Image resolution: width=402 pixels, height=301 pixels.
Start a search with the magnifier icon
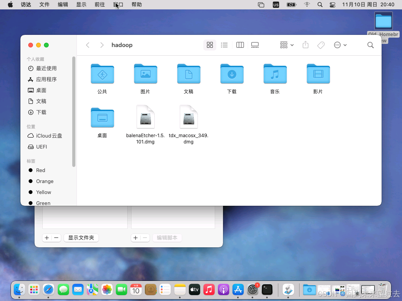click(370, 45)
